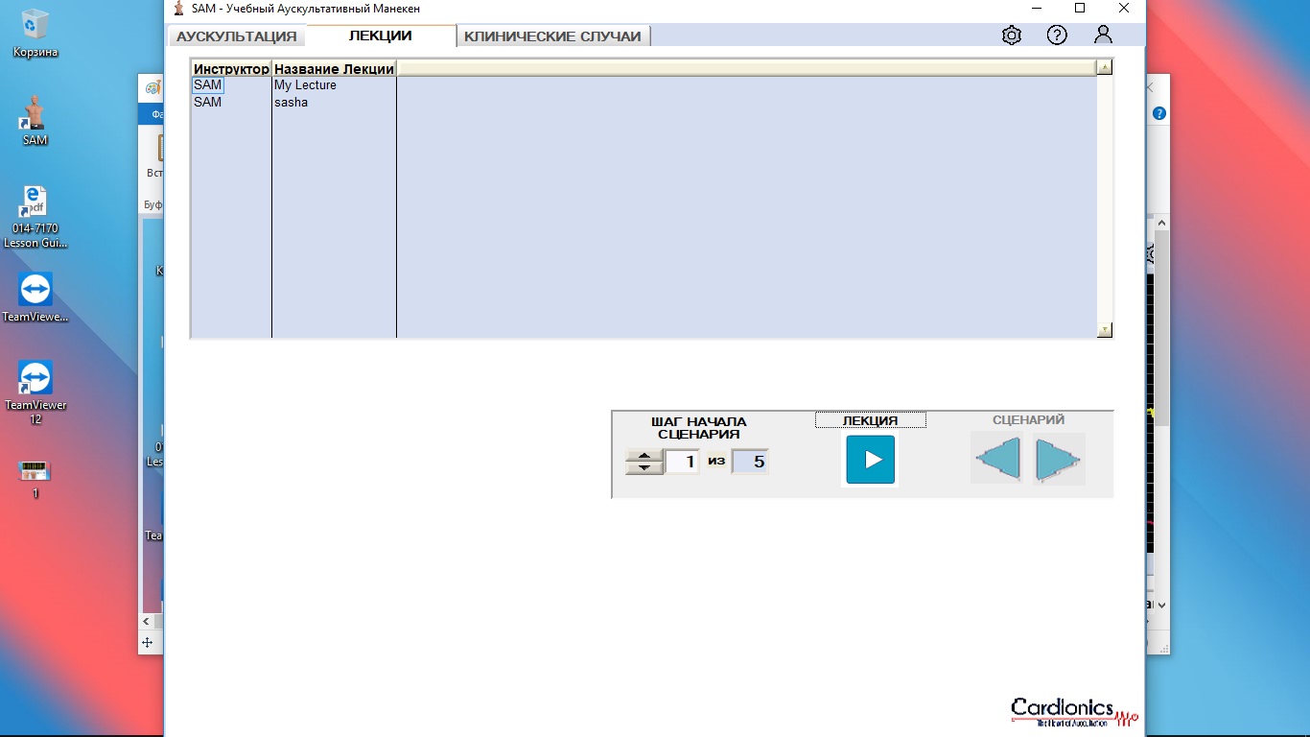This screenshot has height=737, width=1310.
Task: Select the 'My Lecture' row
Action: [x=305, y=85]
